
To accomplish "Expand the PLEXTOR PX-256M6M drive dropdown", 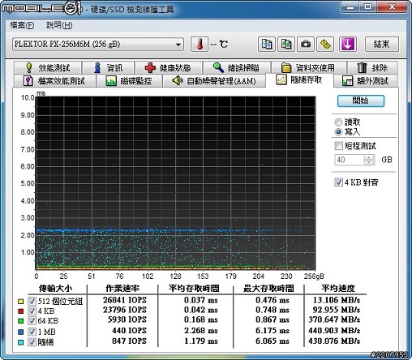I will [98, 44].
